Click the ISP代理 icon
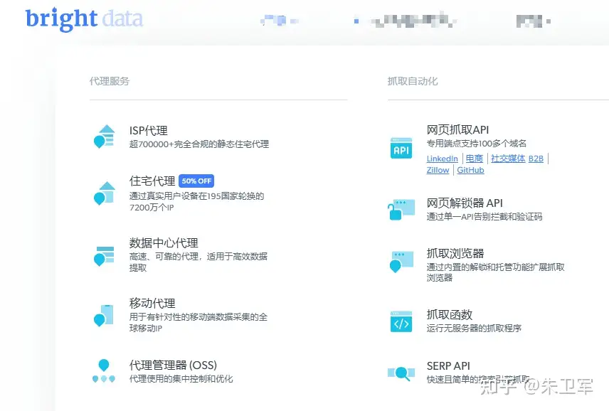The width and height of the screenshot is (609, 411). (105, 137)
